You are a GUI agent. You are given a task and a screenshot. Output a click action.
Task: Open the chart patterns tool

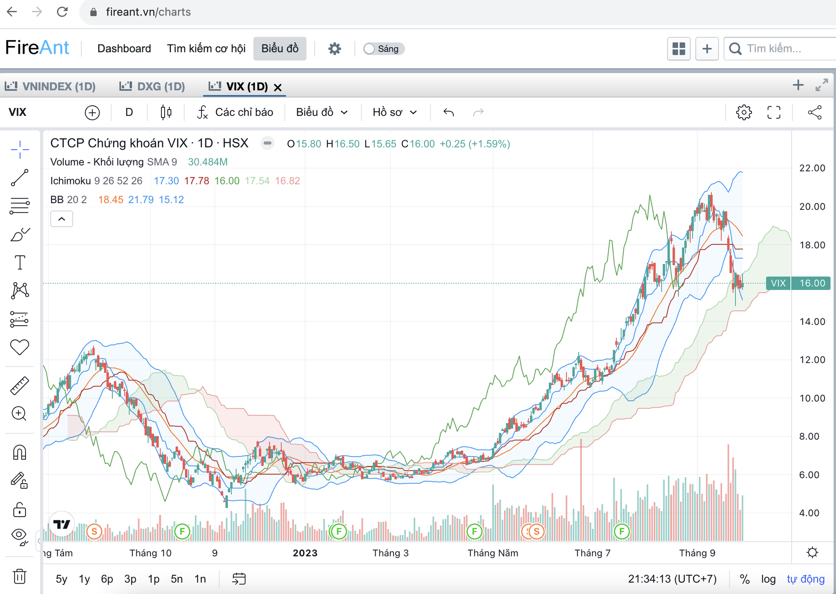tap(20, 291)
